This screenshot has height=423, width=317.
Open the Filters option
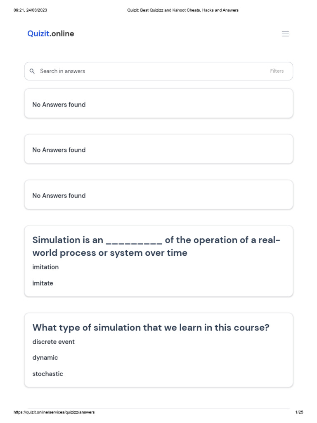[x=277, y=71]
